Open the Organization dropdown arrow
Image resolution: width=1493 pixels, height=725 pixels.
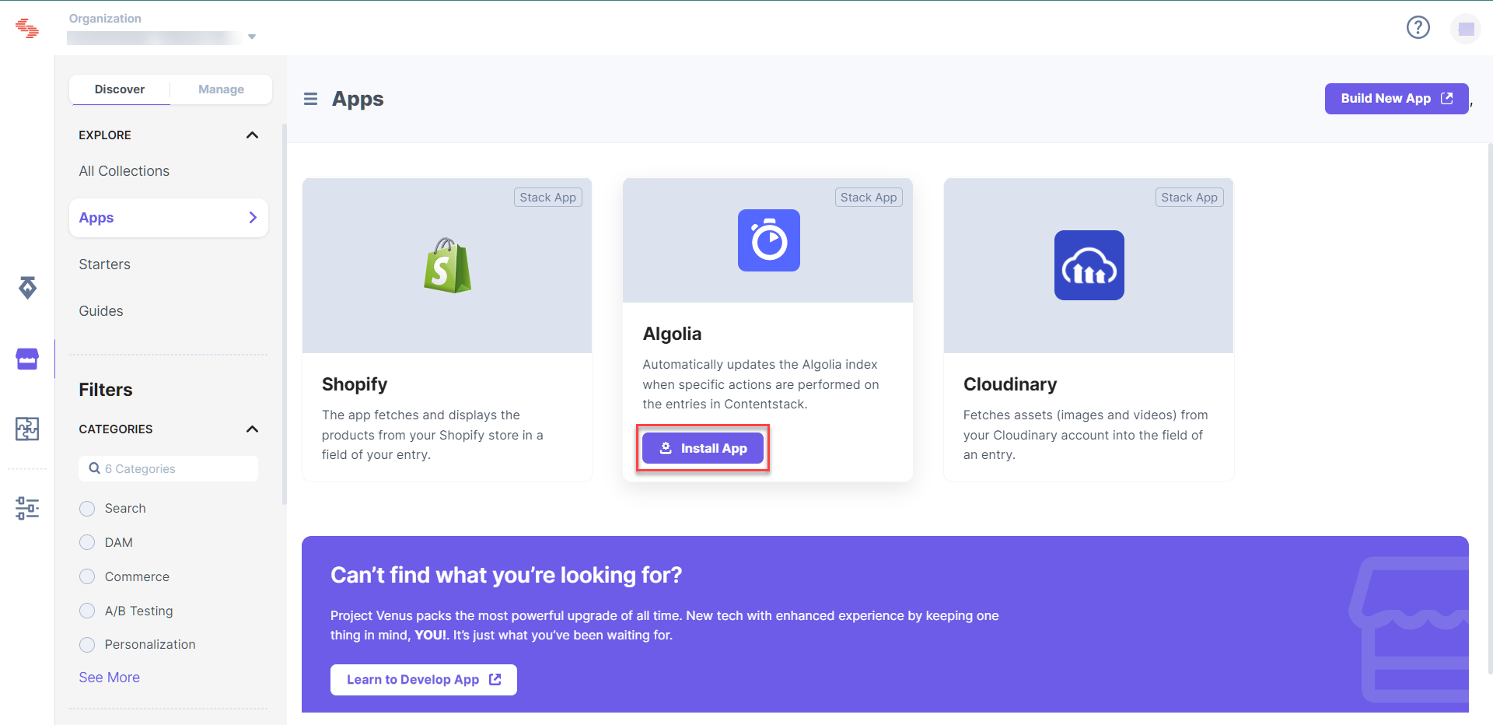(x=252, y=37)
